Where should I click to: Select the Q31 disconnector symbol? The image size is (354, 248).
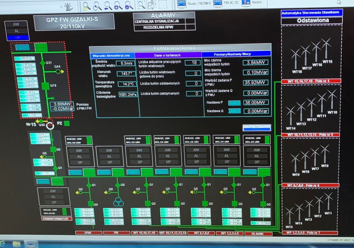(x=42, y=63)
